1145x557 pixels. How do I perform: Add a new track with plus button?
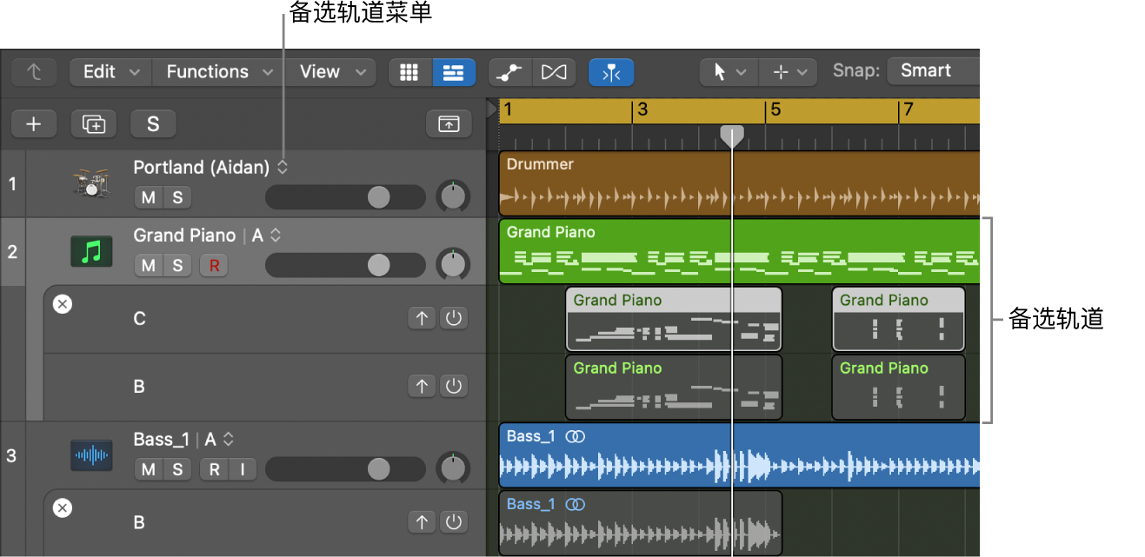[x=34, y=123]
